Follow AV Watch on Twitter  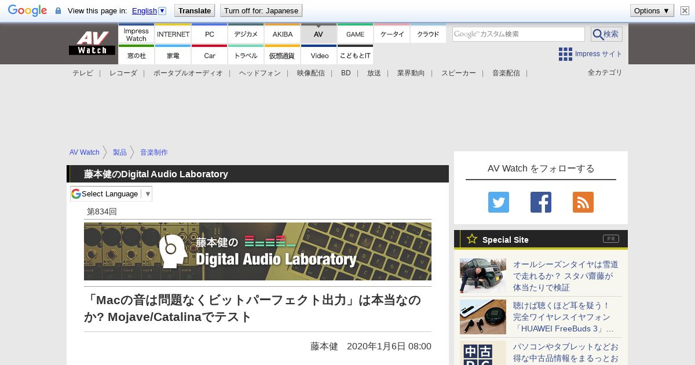point(499,202)
